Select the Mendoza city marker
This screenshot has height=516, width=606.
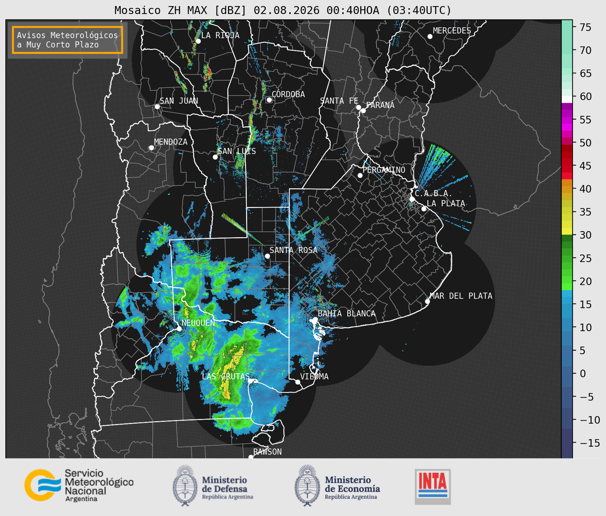point(151,148)
